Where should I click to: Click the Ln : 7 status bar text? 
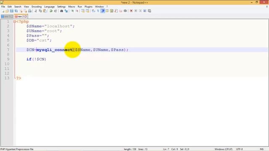coord(166,149)
